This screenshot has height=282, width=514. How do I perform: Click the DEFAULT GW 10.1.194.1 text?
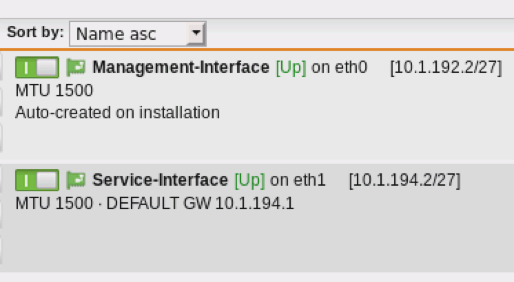pyautogui.click(x=200, y=203)
